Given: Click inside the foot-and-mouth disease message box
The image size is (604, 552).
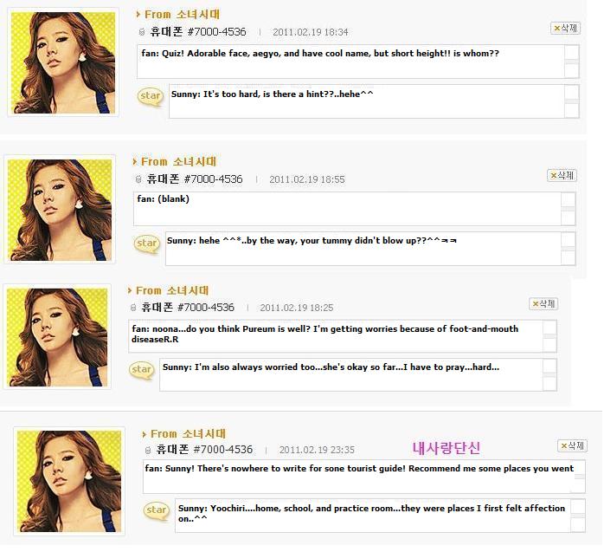Looking at the screenshot, I should point(336,336).
